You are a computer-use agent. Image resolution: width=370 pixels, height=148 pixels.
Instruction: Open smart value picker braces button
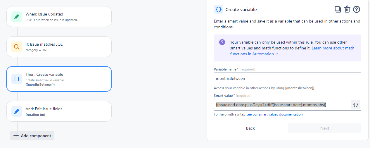click(x=356, y=105)
